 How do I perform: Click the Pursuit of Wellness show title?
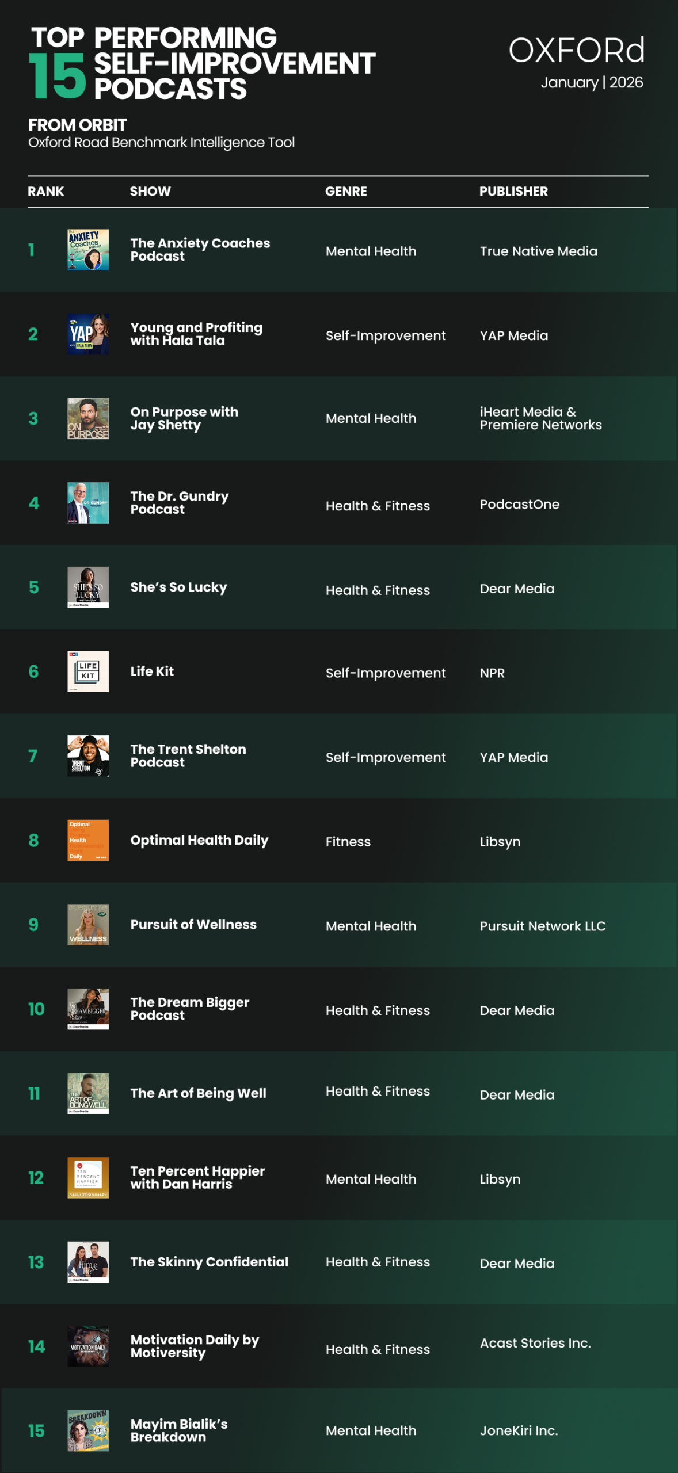pos(193,925)
